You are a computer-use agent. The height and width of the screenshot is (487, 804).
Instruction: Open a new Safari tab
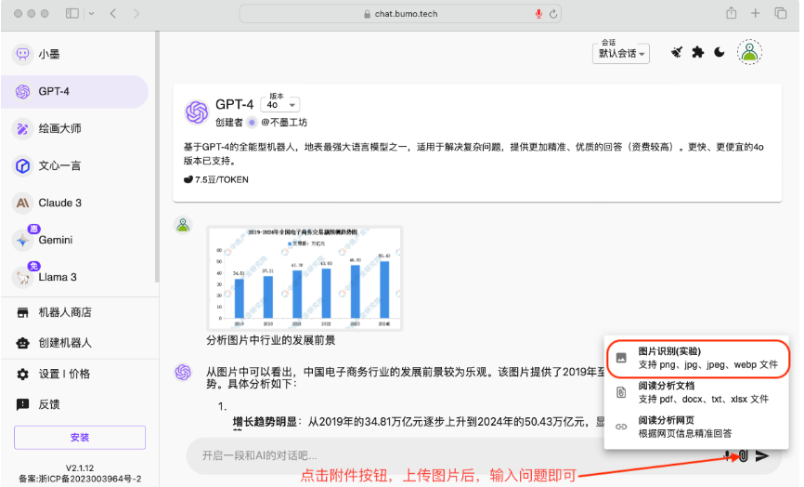click(x=756, y=13)
